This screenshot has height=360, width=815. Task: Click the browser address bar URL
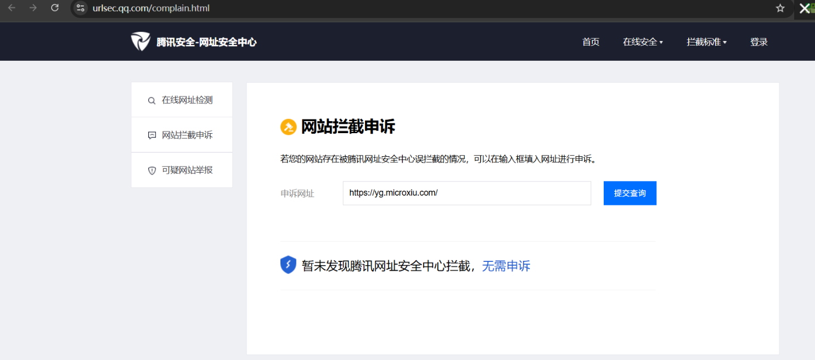pos(151,8)
